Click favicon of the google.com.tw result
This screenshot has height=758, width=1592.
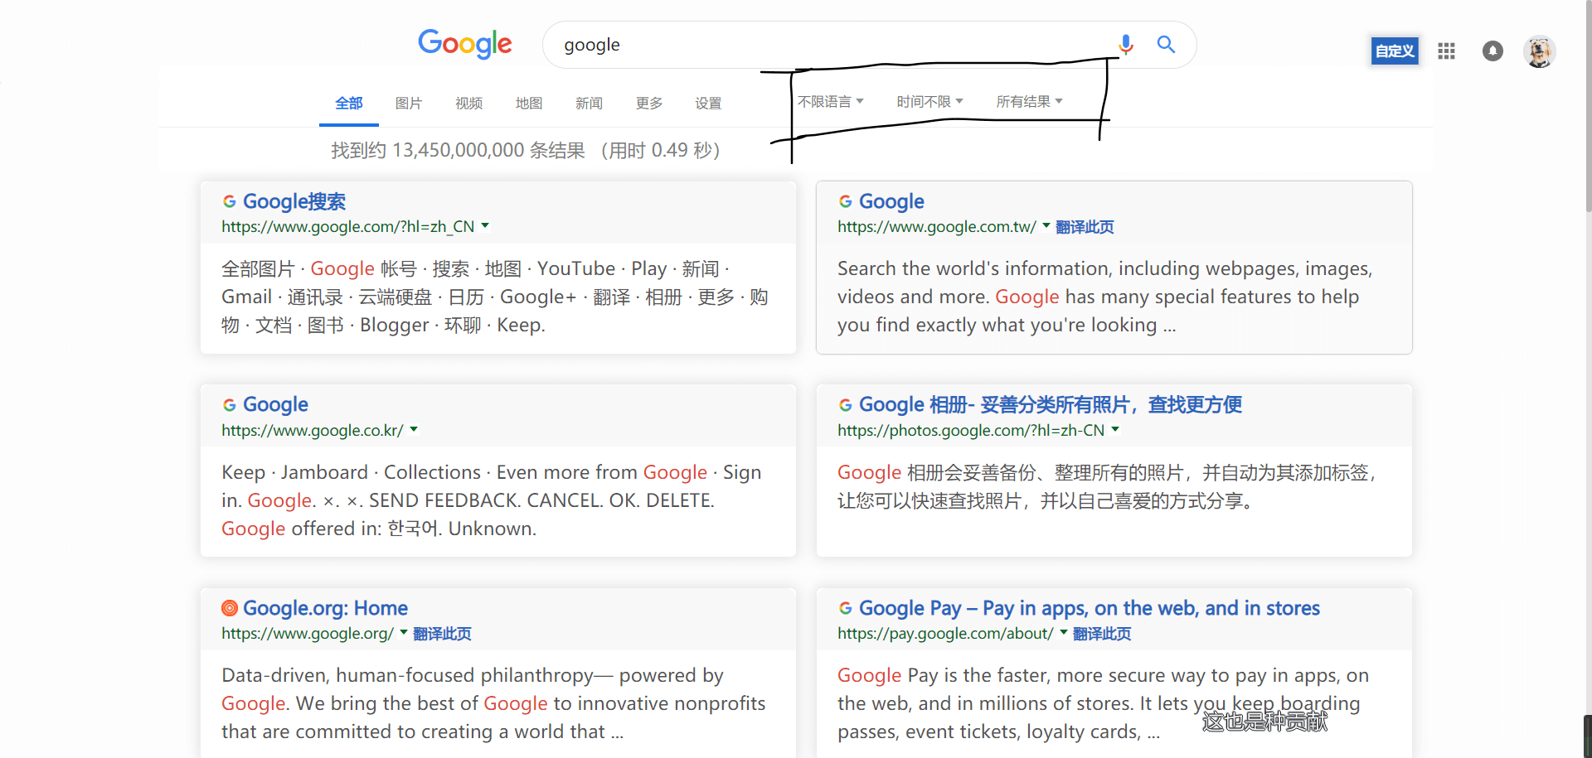[846, 201]
